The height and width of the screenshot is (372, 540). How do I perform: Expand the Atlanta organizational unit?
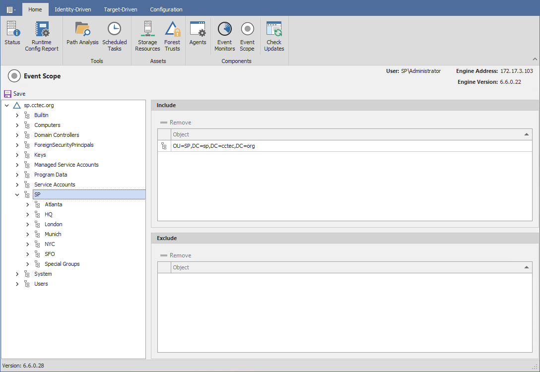point(27,204)
